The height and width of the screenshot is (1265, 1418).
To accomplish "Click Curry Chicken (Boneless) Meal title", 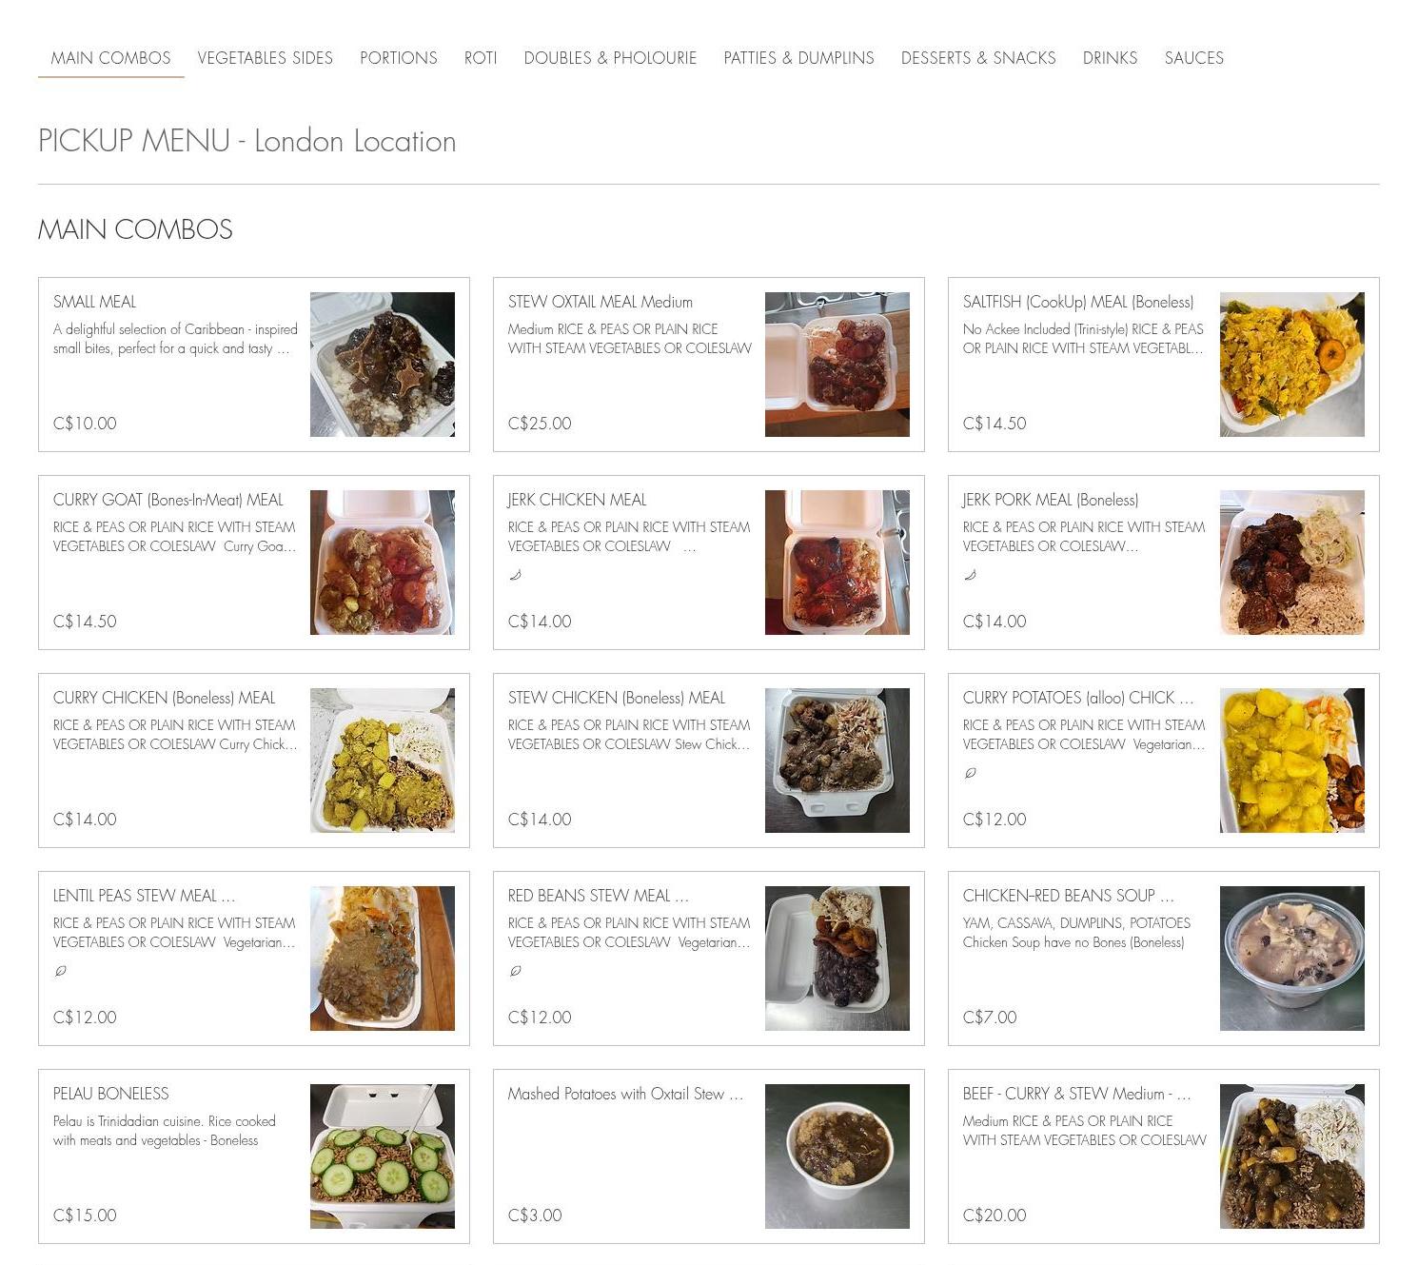I will [x=164, y=698].
